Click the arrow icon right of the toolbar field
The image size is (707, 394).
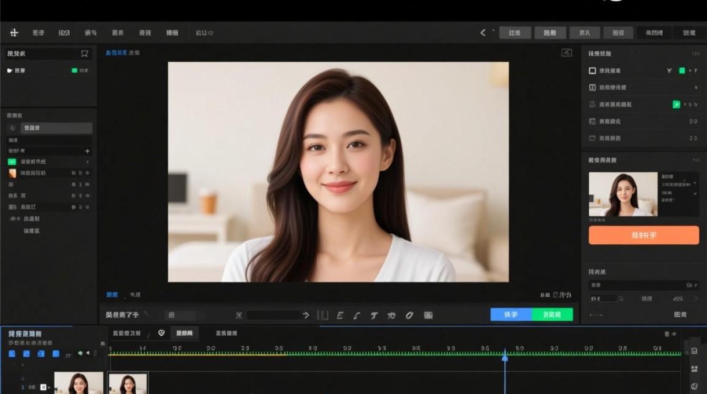coord(306,315)
